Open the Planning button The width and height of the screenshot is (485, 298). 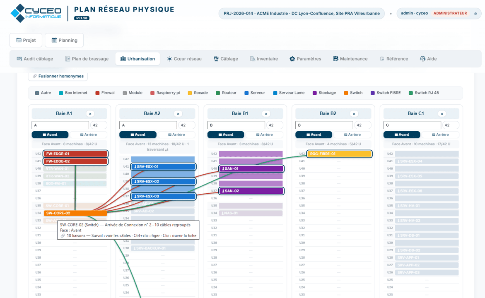[x=64, y=40]
